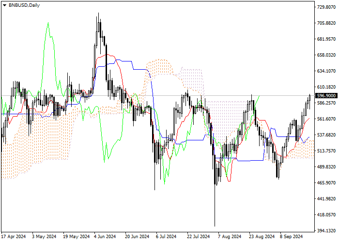Image resolution: width=339 pixels, height=242 pixels.
Task: Click the 22 Jul 2024 date label
Action: coord(198,237)
